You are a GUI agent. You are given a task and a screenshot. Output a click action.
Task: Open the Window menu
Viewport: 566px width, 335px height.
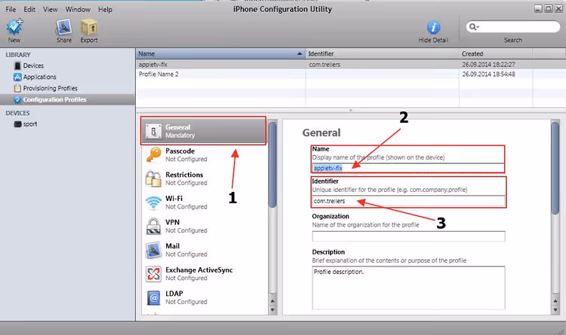coord(78,9)
